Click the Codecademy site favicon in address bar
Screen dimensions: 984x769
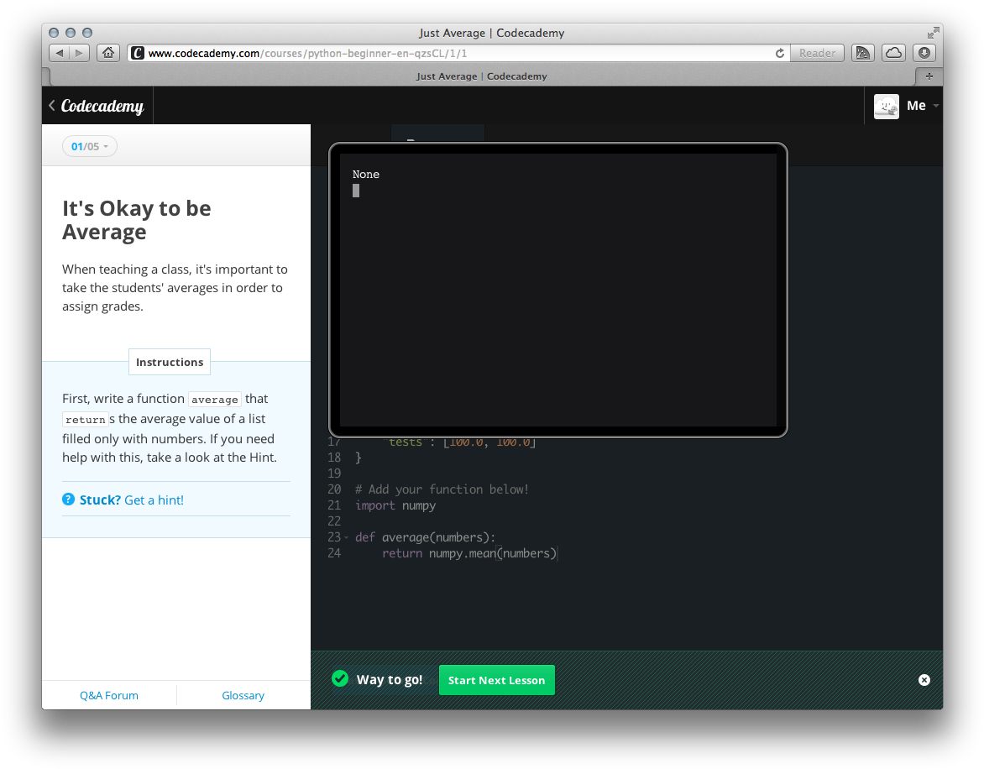[138, 54]
